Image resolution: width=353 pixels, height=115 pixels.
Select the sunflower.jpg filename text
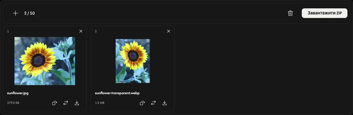[x=18, y=93]
